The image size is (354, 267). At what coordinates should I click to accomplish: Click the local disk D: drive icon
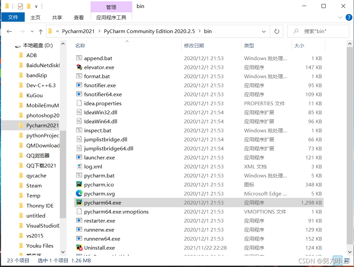[x=18, y=46]
